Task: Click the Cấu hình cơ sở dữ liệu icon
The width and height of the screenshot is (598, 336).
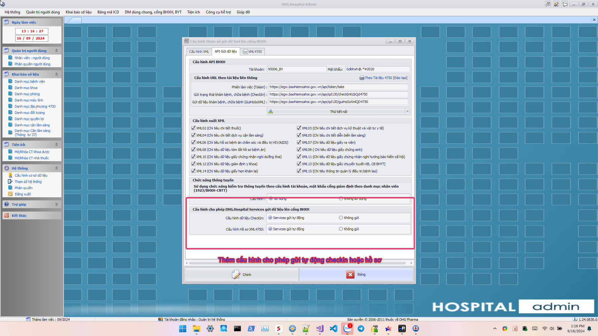Action: coord(10,175)
